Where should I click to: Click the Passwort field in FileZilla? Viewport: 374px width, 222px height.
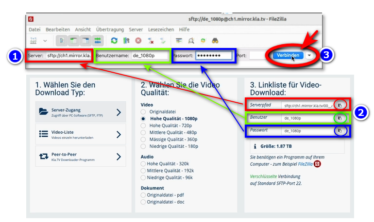point(214,56)
